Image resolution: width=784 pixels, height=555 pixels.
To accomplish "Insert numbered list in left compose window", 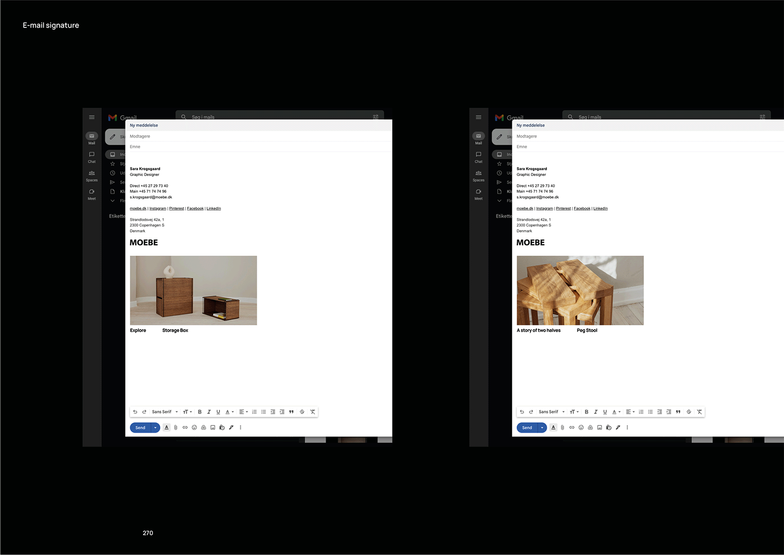I will 255,412.
